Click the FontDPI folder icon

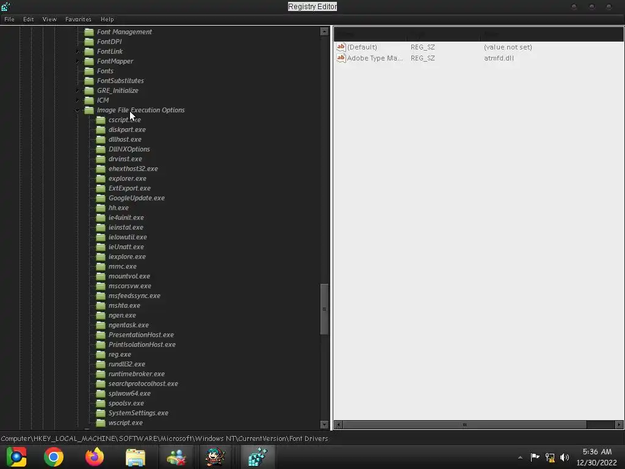click(89, 42)
